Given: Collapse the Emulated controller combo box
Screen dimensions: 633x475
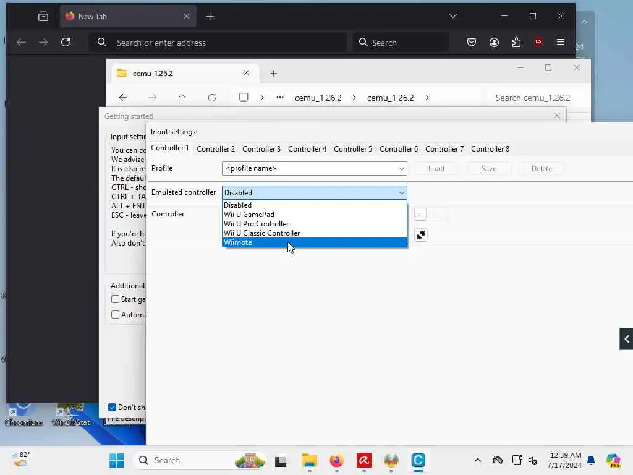Looking at the screenshot, I should [x=401, y=193].
